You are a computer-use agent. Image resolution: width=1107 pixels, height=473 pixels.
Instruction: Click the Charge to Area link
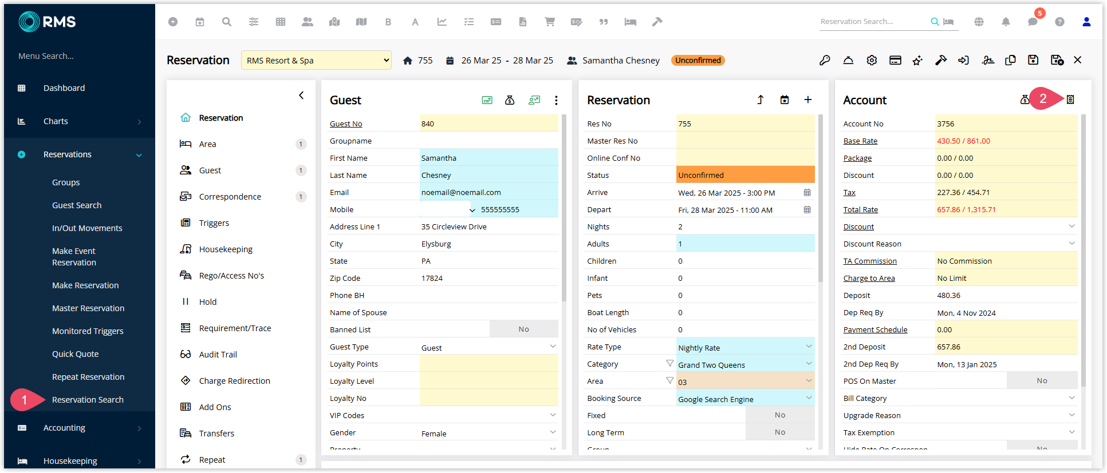click(x=869, y=279)
